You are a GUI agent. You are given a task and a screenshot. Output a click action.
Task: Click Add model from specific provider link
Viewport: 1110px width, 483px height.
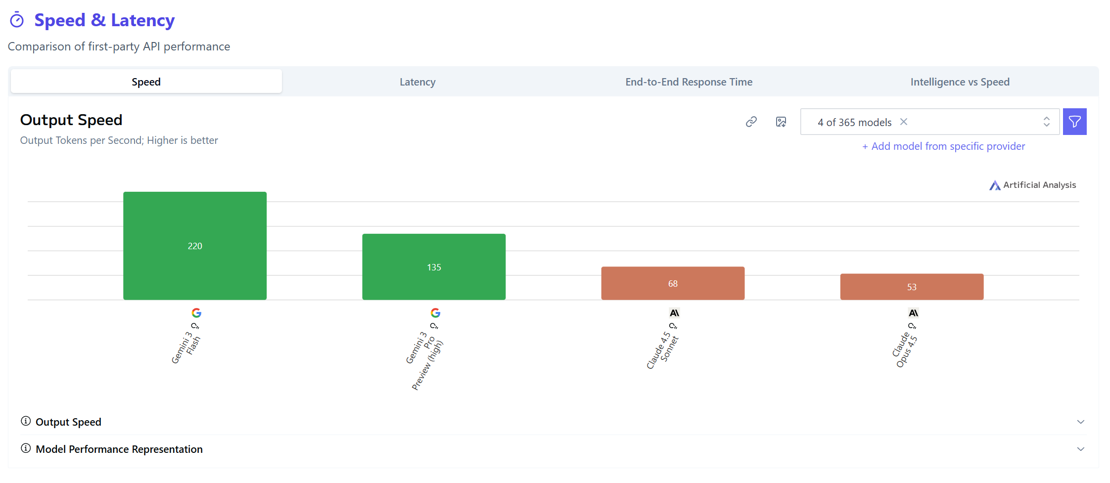(943, 146)
